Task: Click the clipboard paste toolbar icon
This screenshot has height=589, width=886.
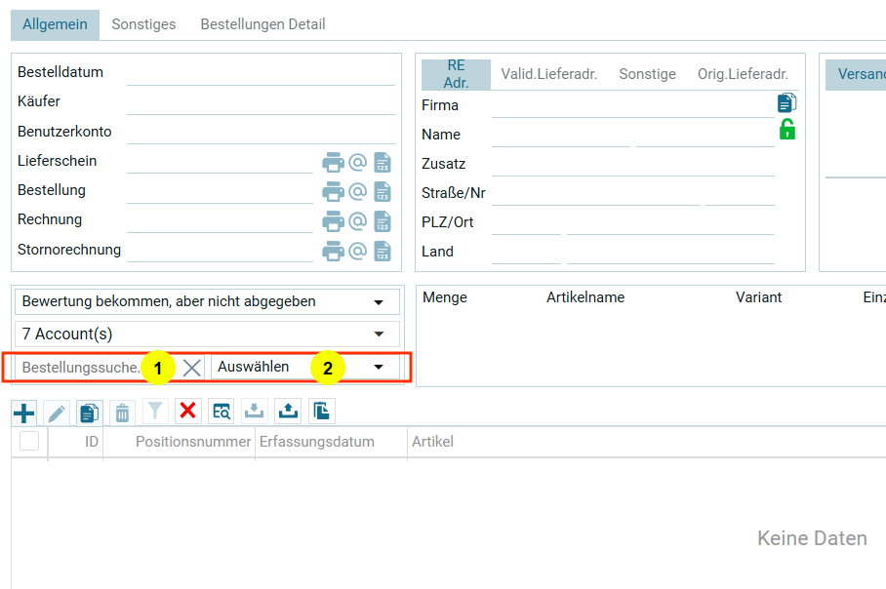Action: point(321,412)
